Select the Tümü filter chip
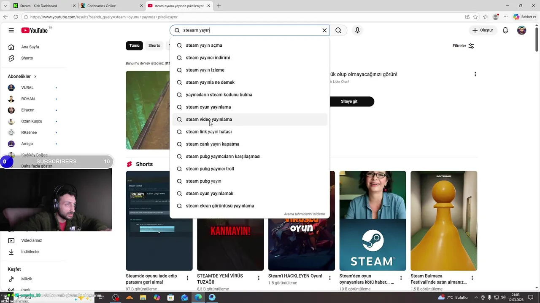 click(x=134, y=45)
